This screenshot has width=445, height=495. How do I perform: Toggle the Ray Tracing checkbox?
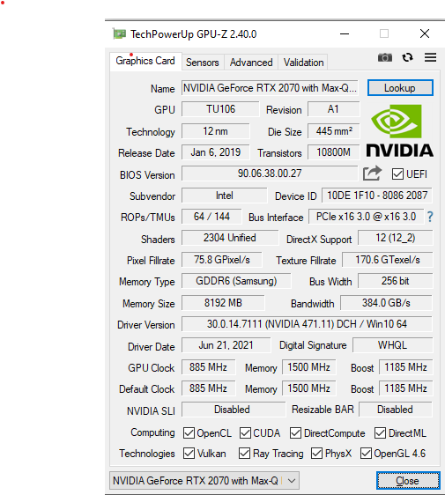coord(244,454)
